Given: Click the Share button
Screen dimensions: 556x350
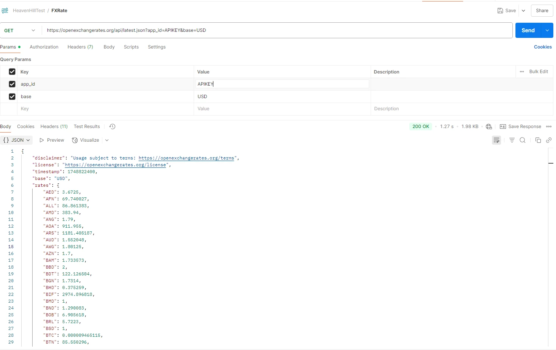Looking at the screenshot, I should 542,11.
